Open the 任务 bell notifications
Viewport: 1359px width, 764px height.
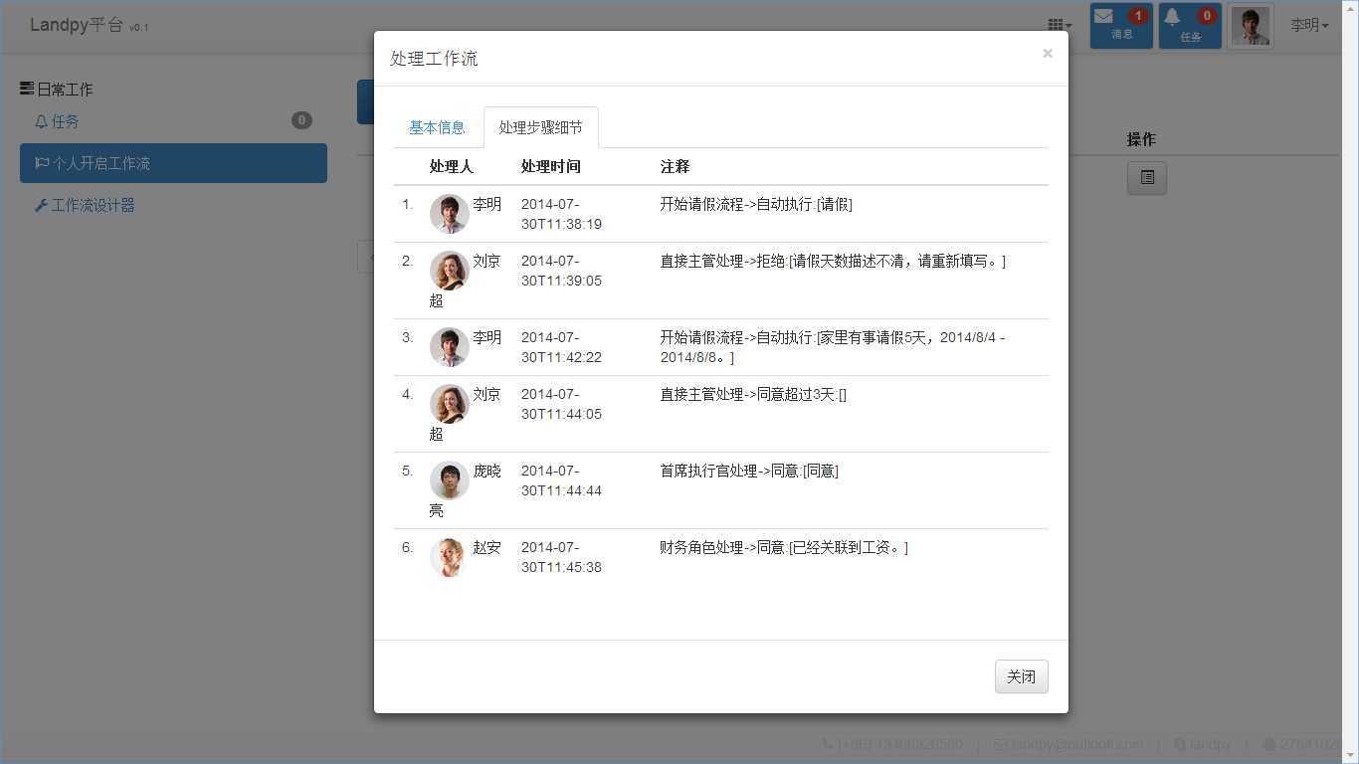[1190, 26]
